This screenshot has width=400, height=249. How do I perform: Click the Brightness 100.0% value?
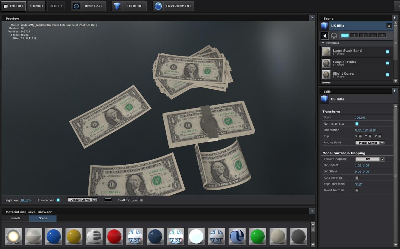pyautogui.click(x=26, y=200)
